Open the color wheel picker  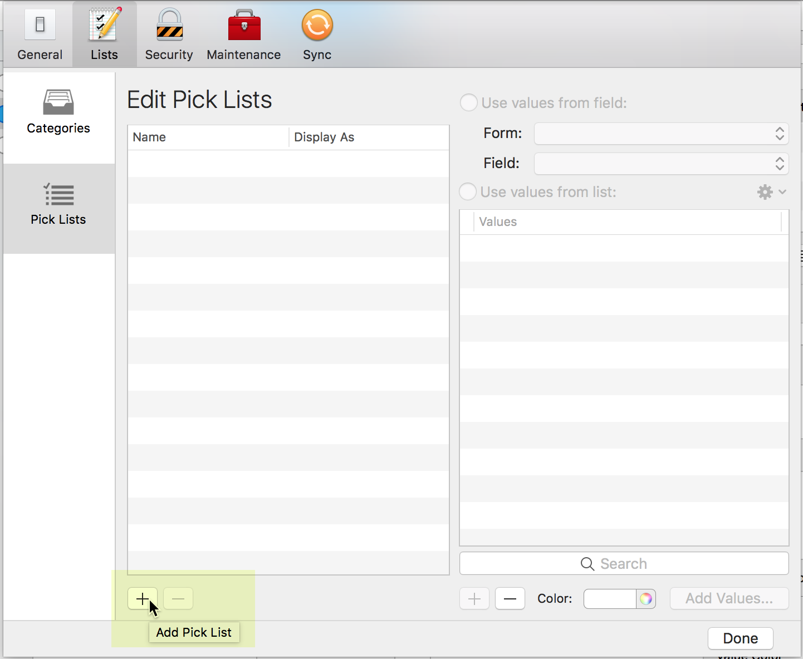(646, 599)
